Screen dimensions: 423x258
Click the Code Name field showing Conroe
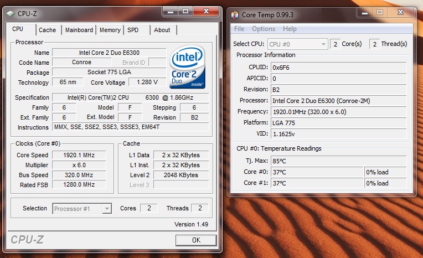82,63
